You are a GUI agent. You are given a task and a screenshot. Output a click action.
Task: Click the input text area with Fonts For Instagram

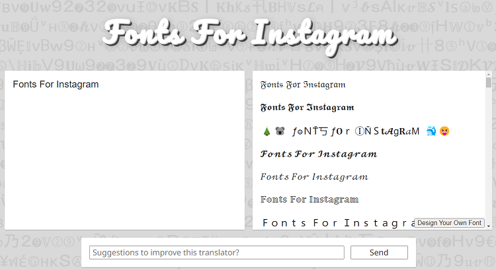point(124,151)
